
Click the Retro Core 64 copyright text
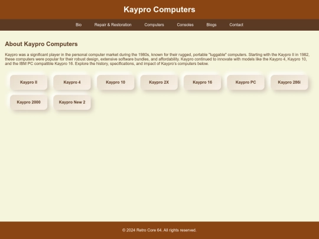pos(159,230)
